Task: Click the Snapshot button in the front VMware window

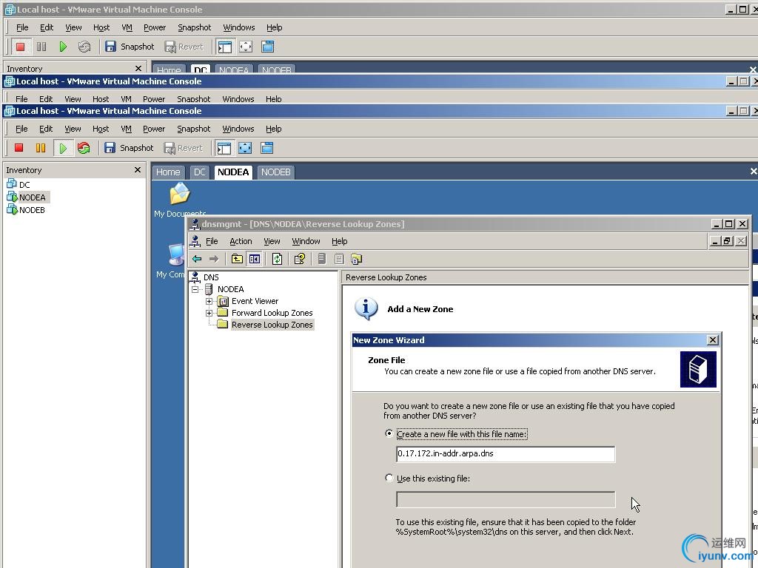Action: pos(129,148)
